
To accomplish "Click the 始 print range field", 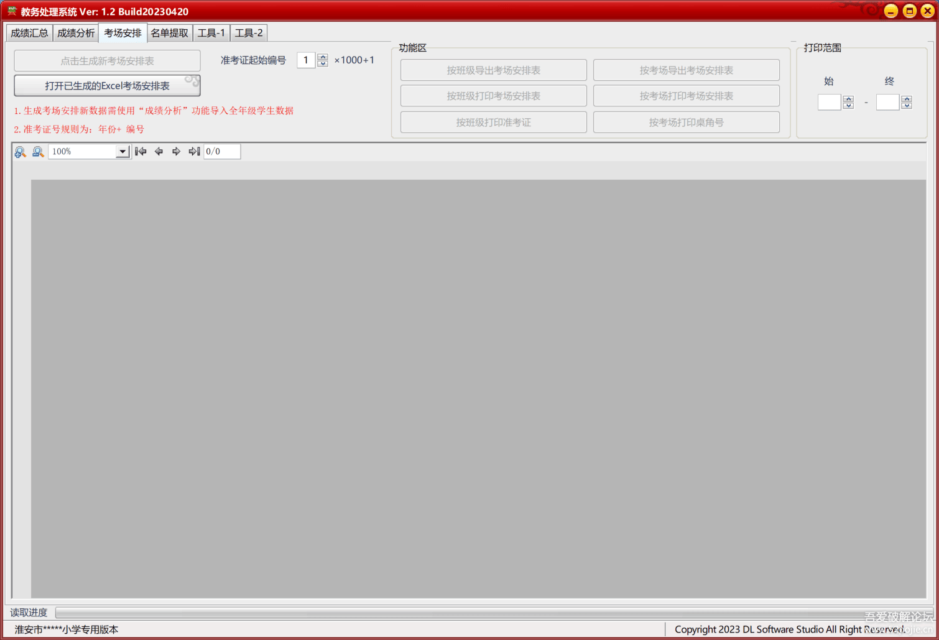I will [x=830, y=102].
